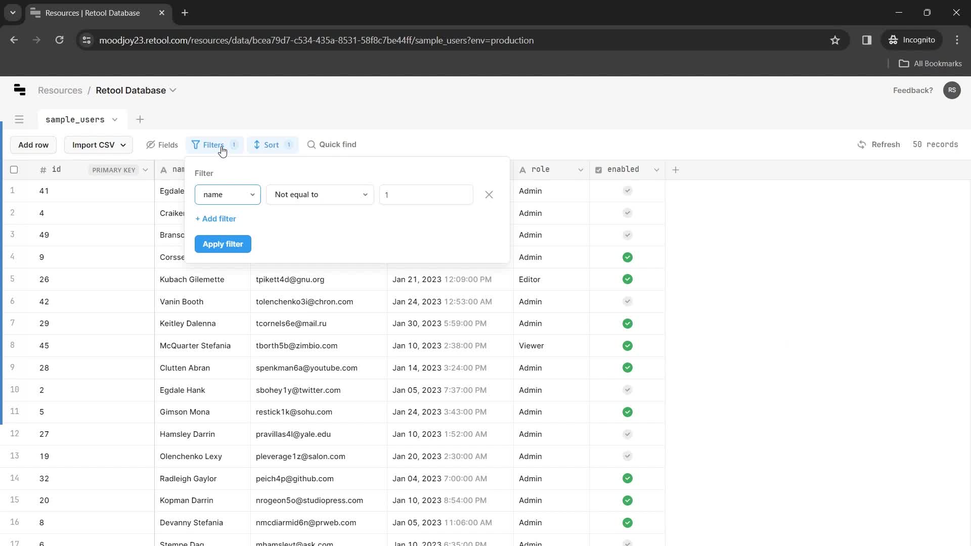Add a new column with plus icon
This screenshot has width=971, height=546.
(x=676, y=170)
